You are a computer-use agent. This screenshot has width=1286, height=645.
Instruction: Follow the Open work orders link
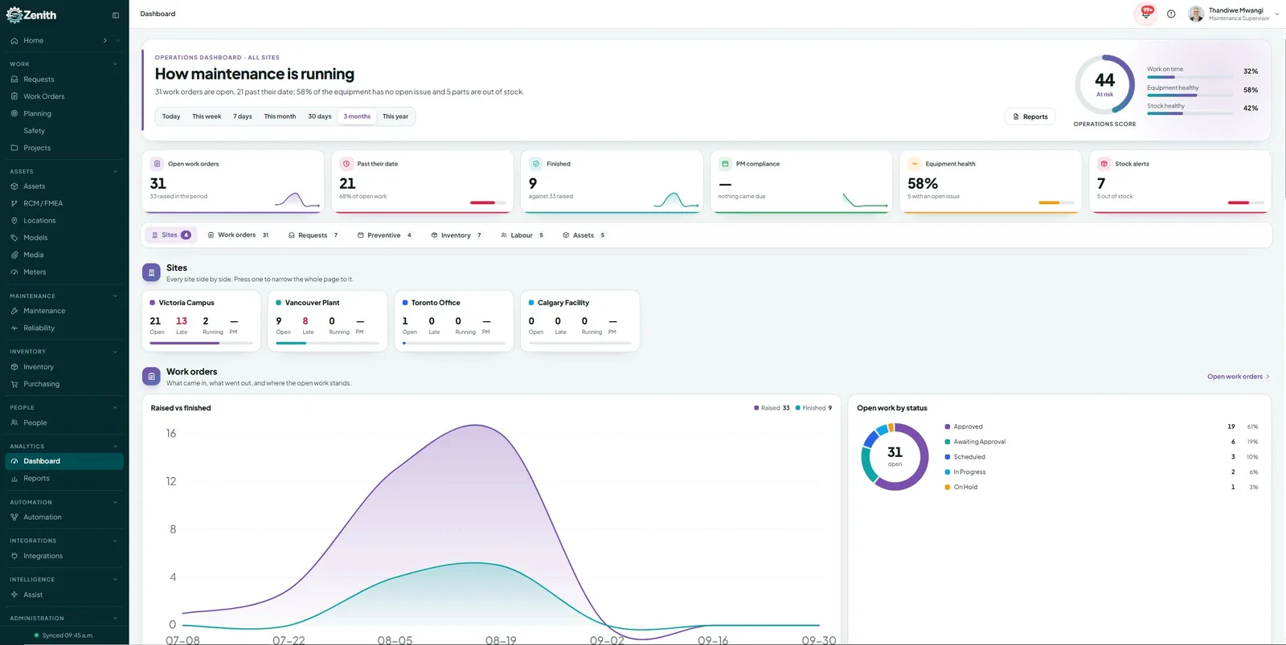pos(1238,377)
